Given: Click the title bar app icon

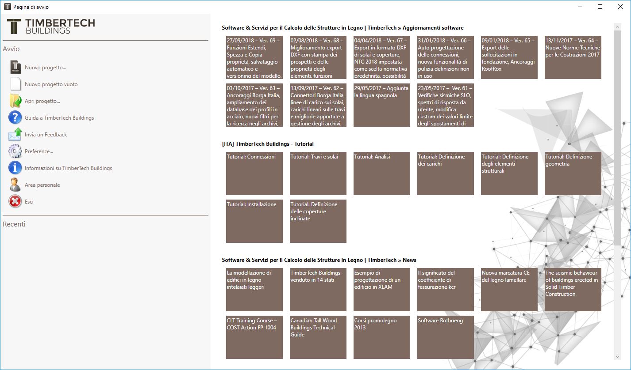Looking at the screenshot, I should click(7, 7).
